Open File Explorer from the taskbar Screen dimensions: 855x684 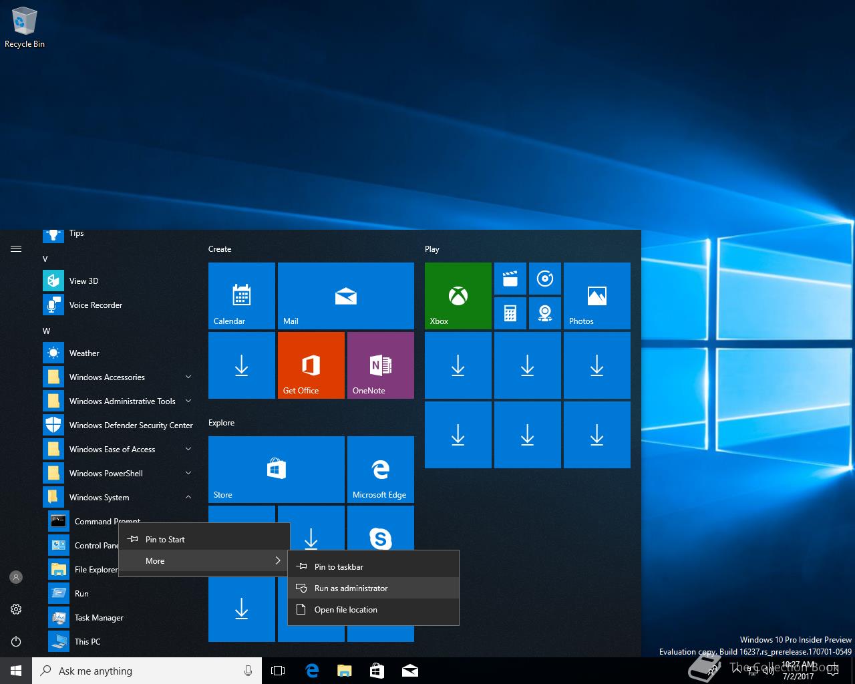coord(344,671)
